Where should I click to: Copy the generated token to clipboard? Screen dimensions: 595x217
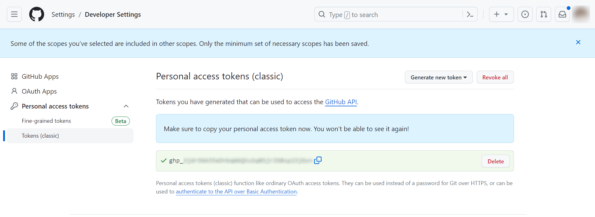[318, 160]
